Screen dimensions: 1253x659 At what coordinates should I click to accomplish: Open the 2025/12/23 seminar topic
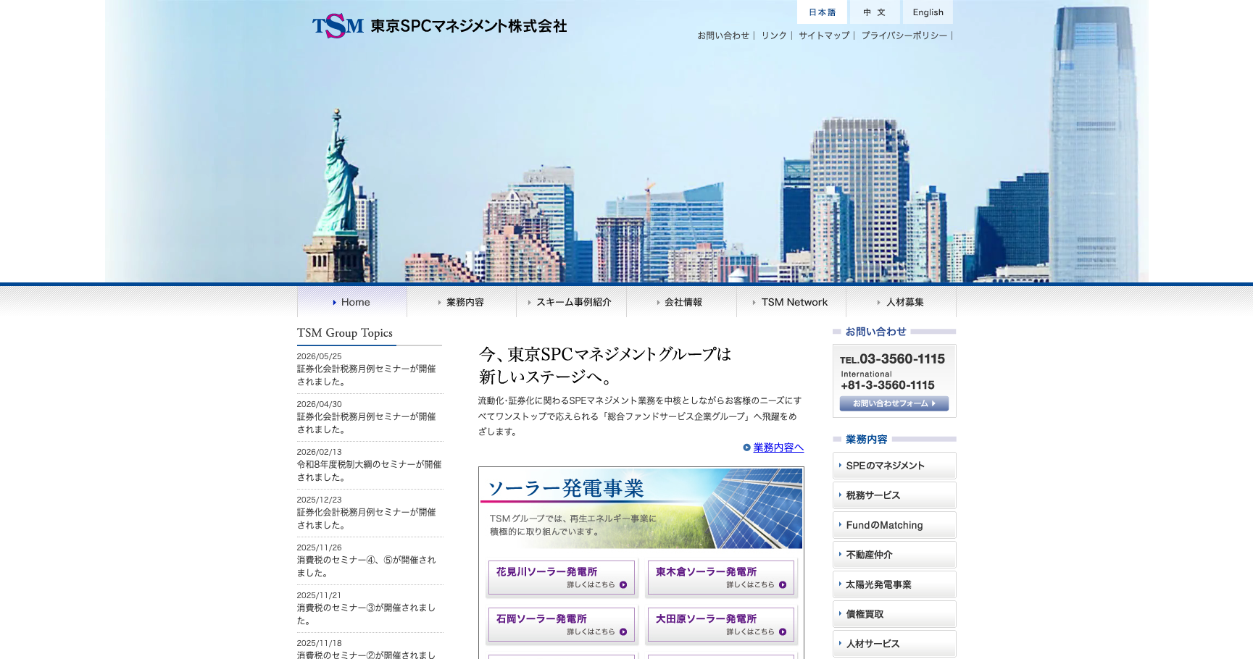point(367,519)
